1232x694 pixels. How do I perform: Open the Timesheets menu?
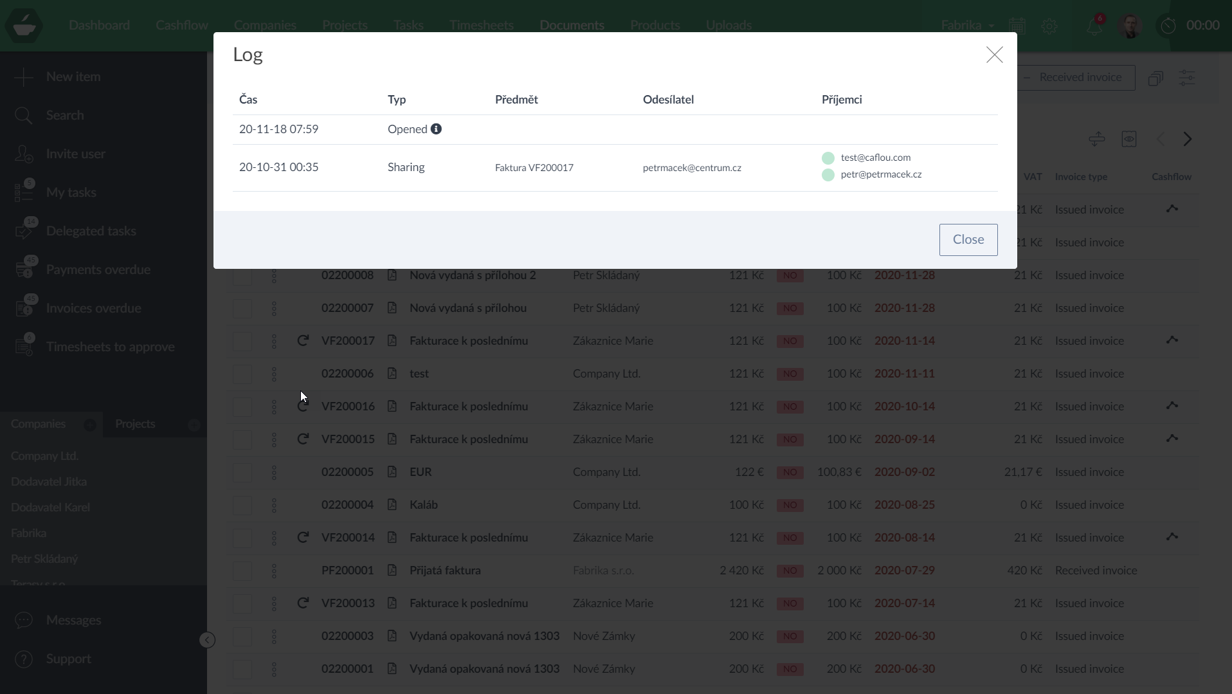tap(481, 25)
